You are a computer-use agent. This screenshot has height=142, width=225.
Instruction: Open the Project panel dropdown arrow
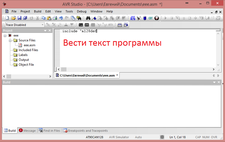tap(45, 31)
